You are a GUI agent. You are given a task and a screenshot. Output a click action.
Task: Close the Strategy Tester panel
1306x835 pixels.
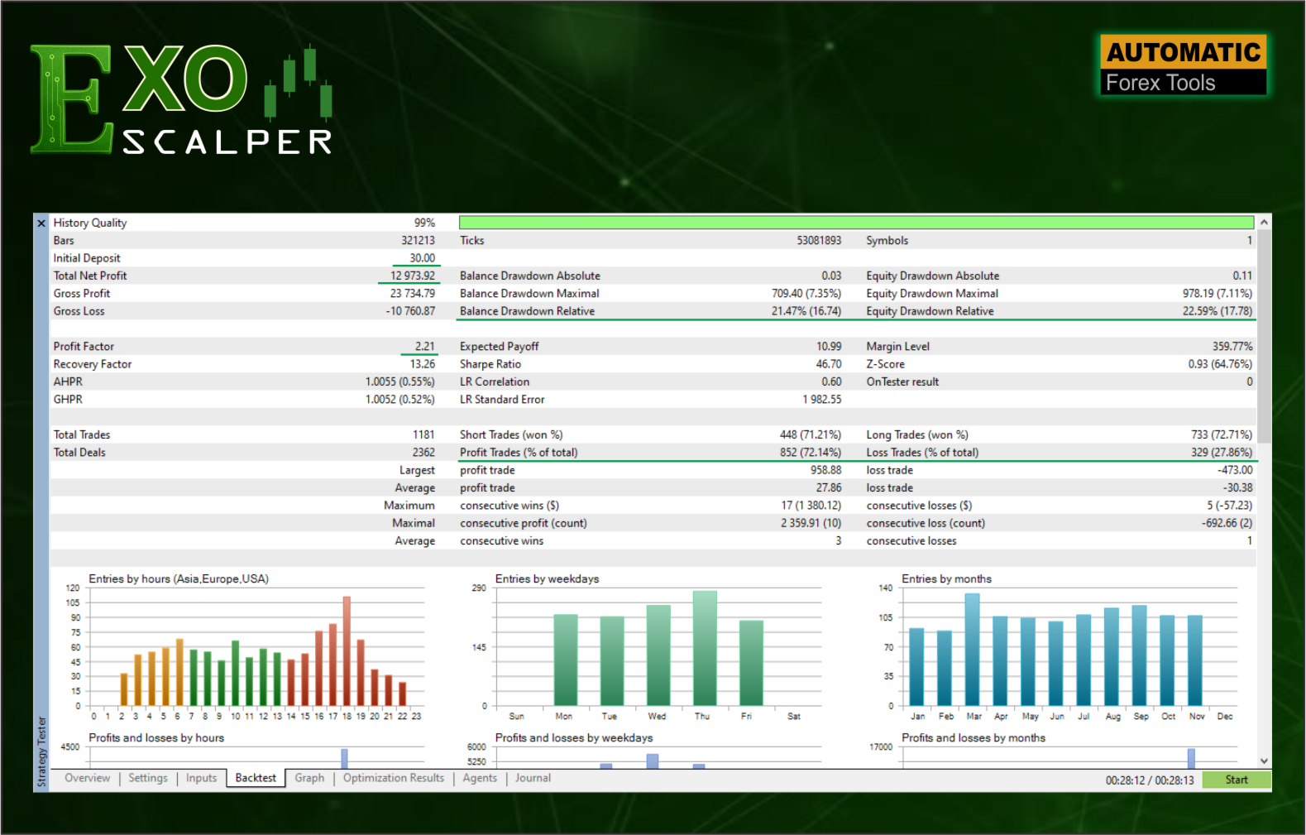point(41,223)
